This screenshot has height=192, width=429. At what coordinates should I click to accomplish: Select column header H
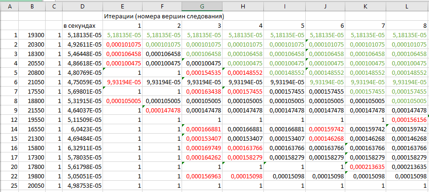[x=243, y=7]
